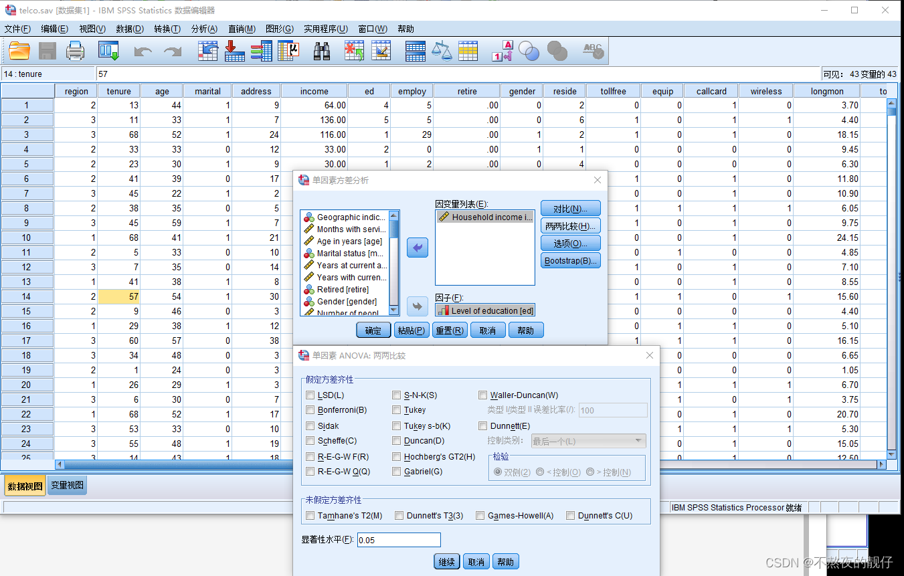Click the variable list's down arrow
The image size is (904, 576).
tap(393, 309)
